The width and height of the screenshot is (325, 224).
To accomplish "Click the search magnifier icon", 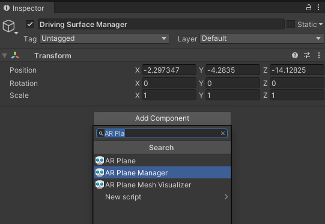I will (101, 133).
